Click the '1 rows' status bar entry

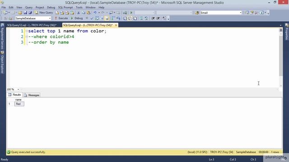click(x=275, y=152)
